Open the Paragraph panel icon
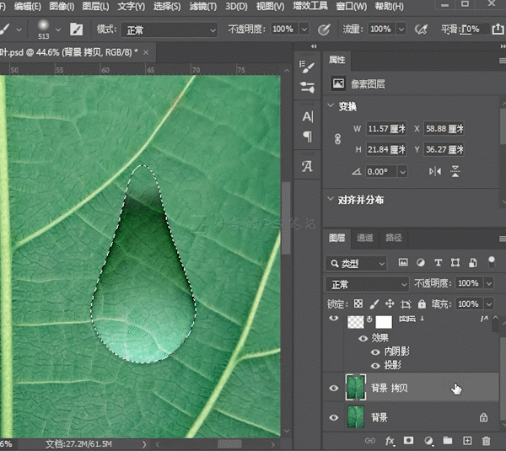Screen dimensions: 506x451 [308, 137]
